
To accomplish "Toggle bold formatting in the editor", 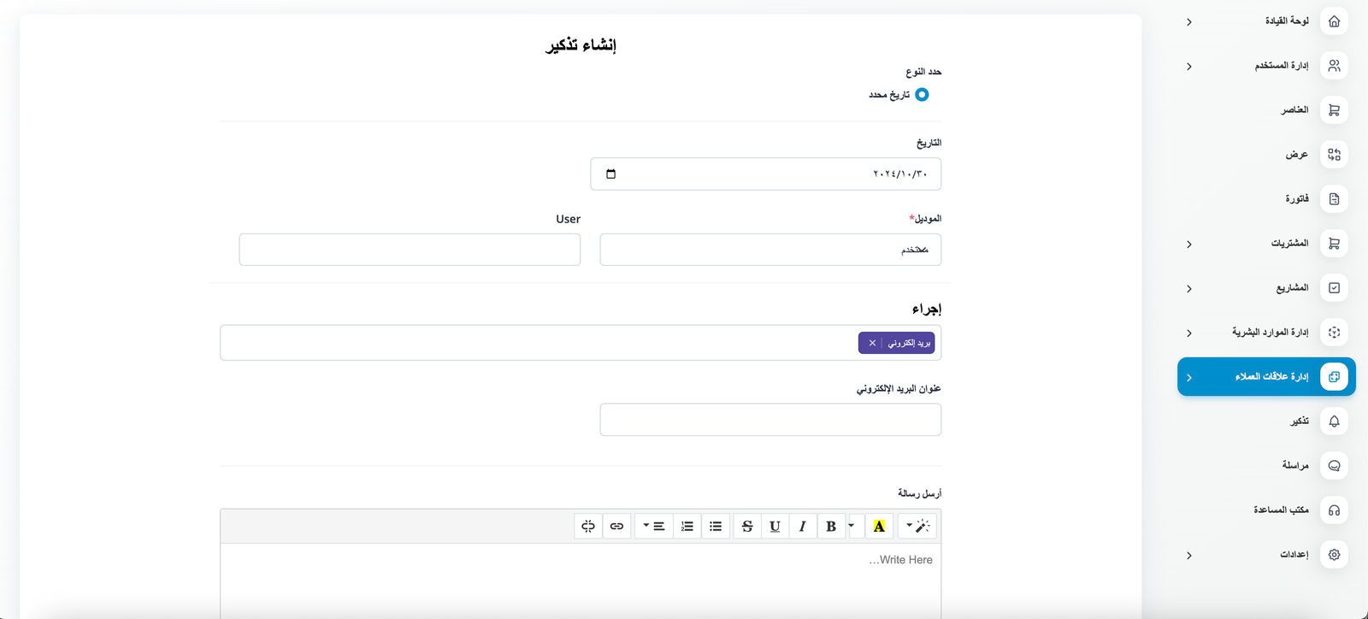I will (830, 527).
